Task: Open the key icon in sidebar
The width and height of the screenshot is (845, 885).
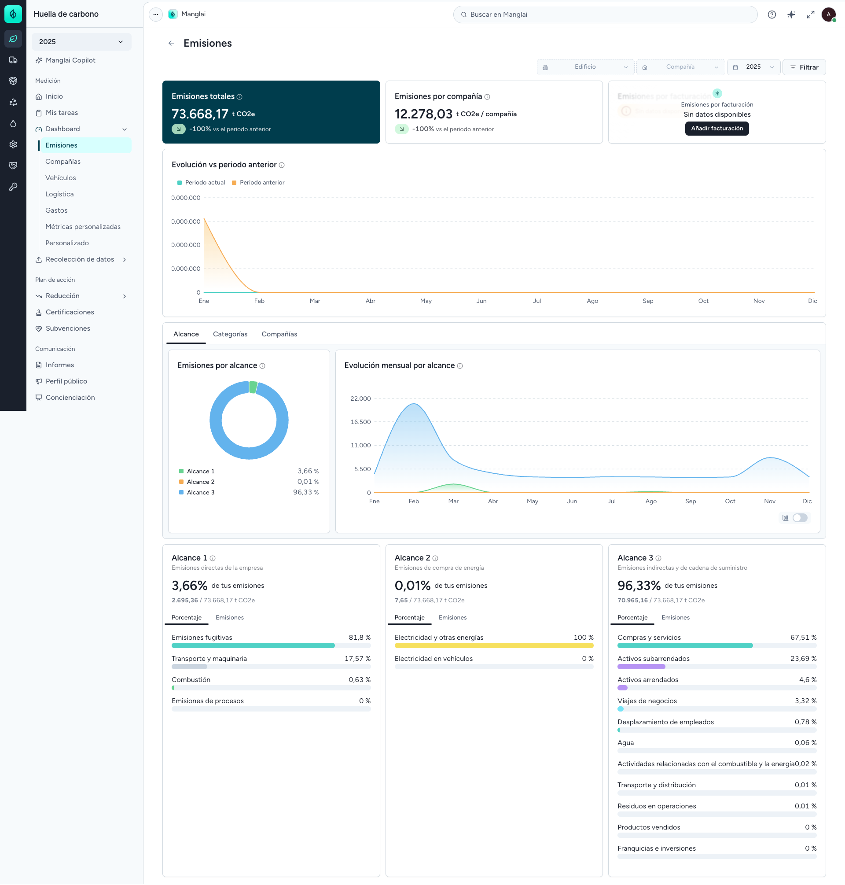Action: (x=13, y=187)
